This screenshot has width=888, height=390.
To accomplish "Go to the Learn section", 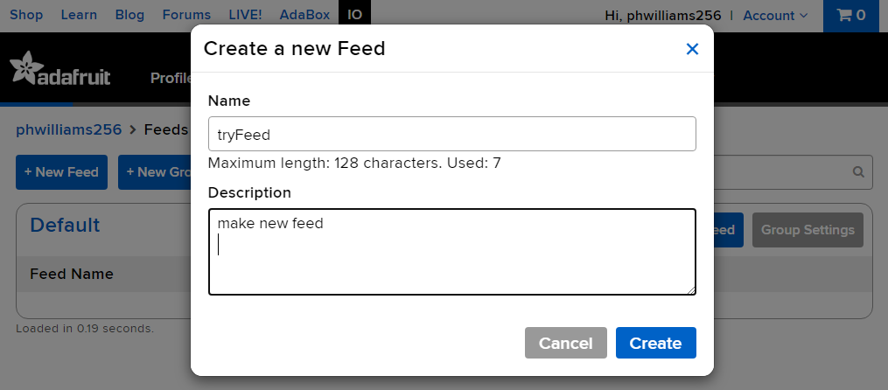I will [80, 15].
